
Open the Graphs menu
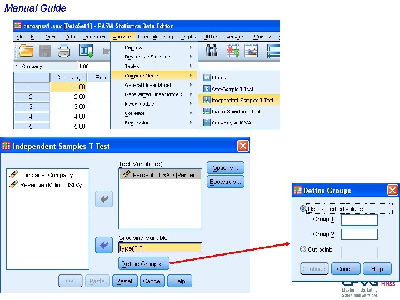188,37
